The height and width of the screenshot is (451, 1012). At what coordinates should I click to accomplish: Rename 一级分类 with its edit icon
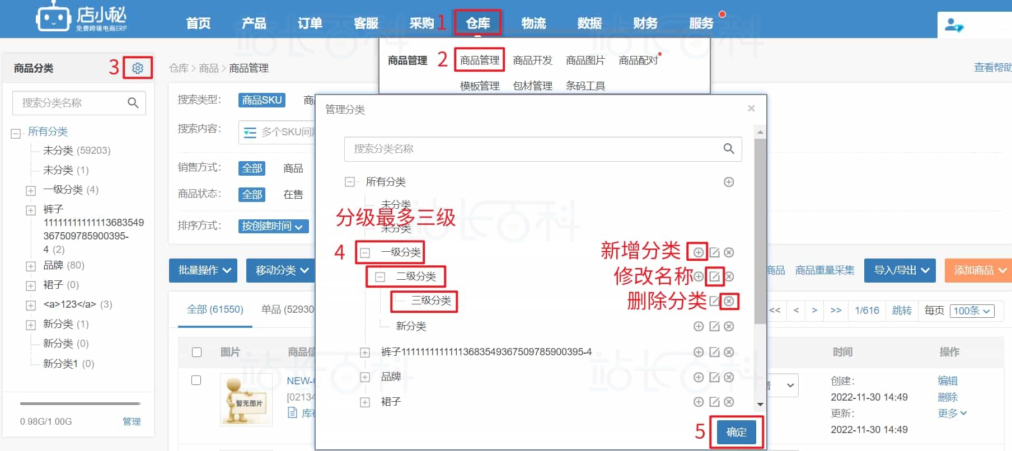[714, 252]
